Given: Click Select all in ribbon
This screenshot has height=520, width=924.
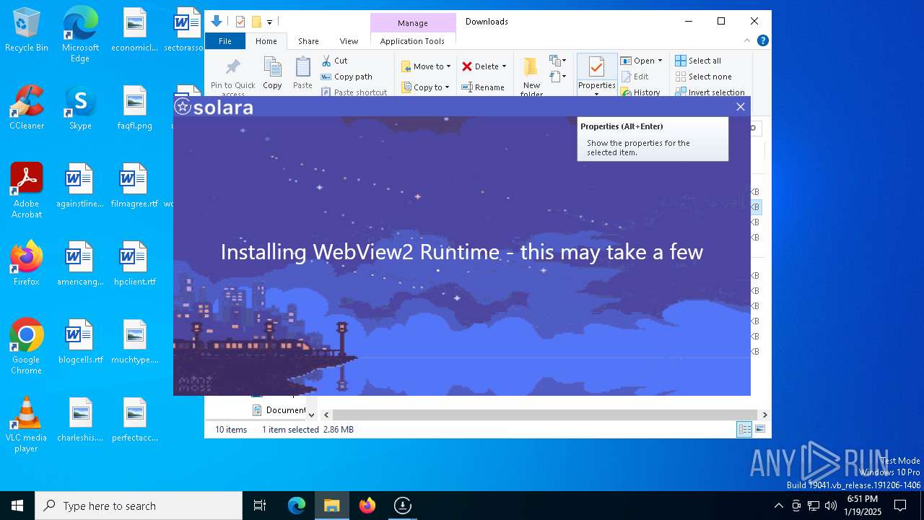Looking at the screenshot, I should [x=698, y=61].
